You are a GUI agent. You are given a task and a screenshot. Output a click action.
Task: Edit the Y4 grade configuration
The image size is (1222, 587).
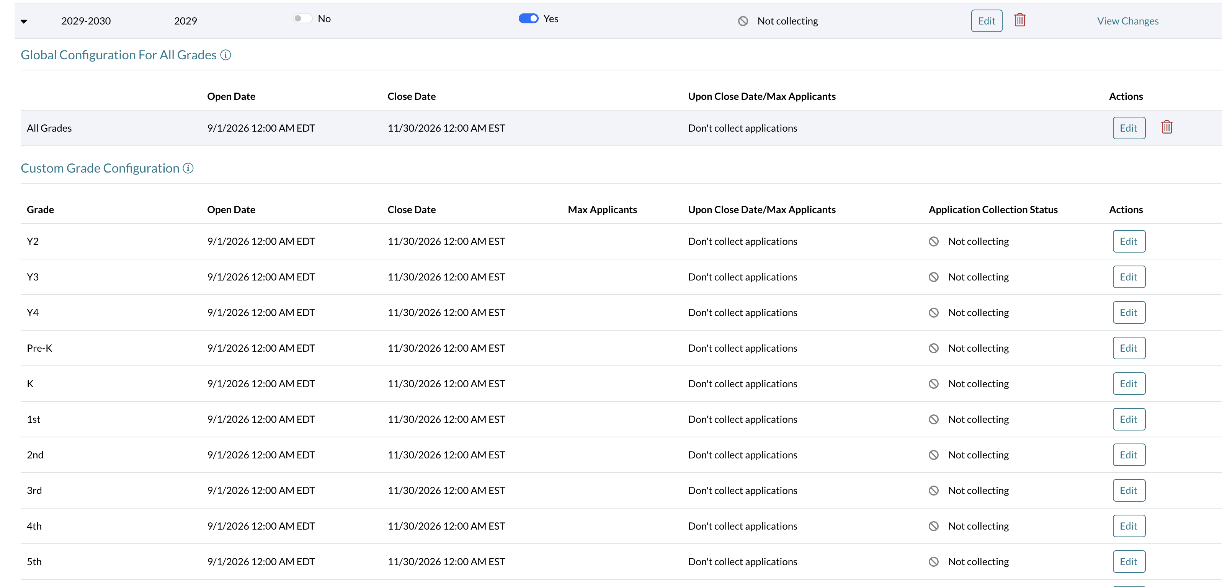click(x=1129, y=313)
